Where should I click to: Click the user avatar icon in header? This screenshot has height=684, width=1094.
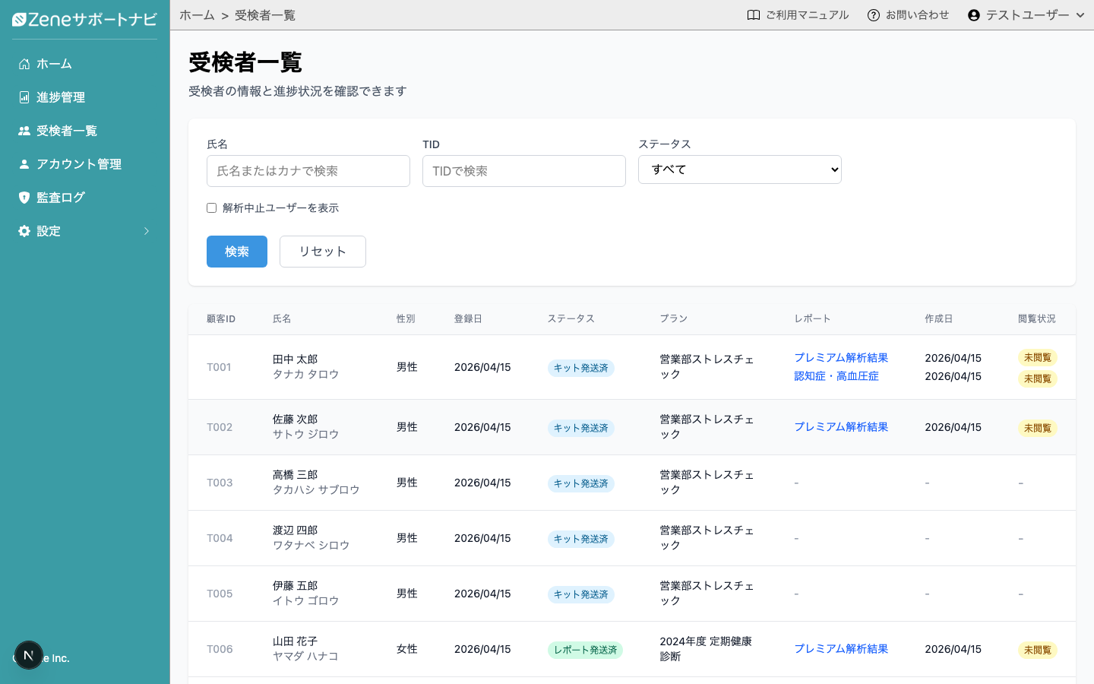pyautogui.click(x=974, y=15)
